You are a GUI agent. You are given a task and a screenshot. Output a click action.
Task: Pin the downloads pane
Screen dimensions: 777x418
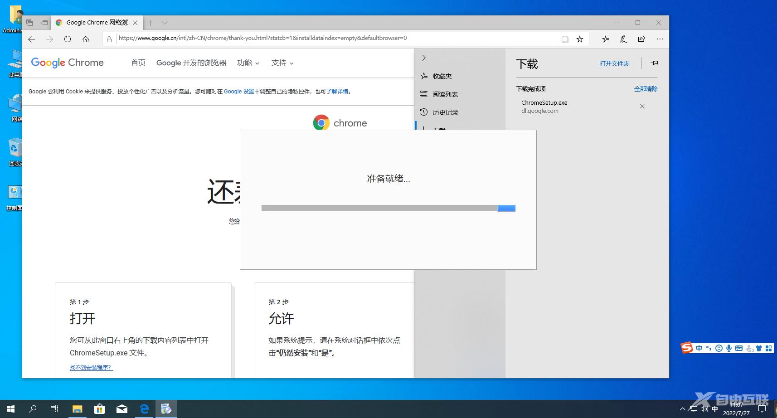pos(654,63)
